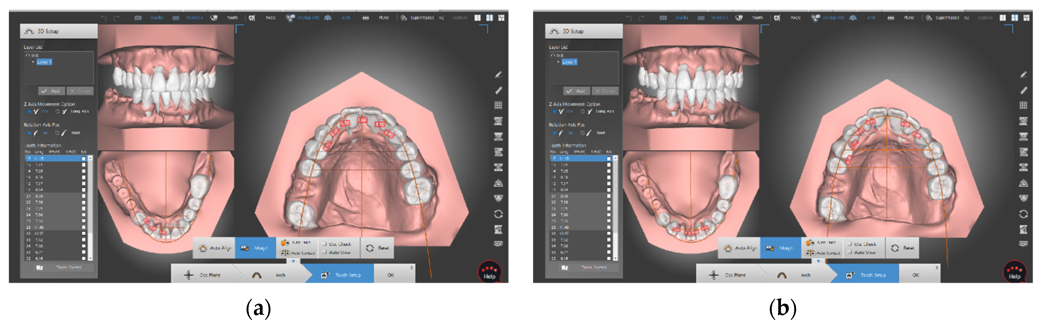Click the Maxilla toolbar icon in panel (a)

[138, 18]
